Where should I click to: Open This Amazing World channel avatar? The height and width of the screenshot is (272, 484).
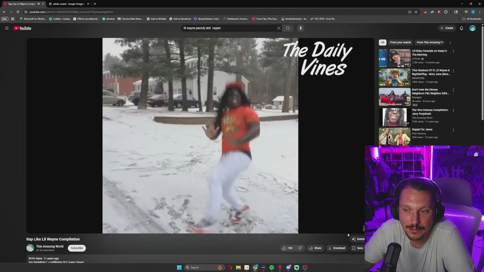point(30,248)
